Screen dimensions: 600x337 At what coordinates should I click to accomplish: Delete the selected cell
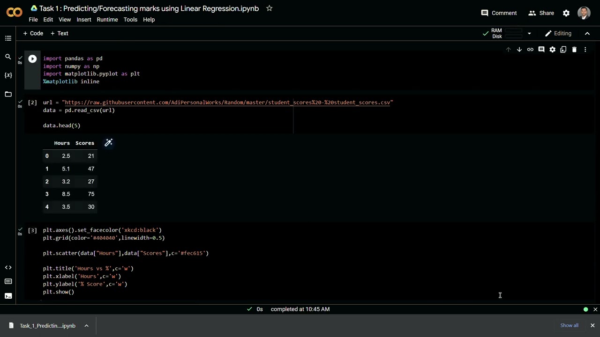pyautogui.click(x=574, y=50)
